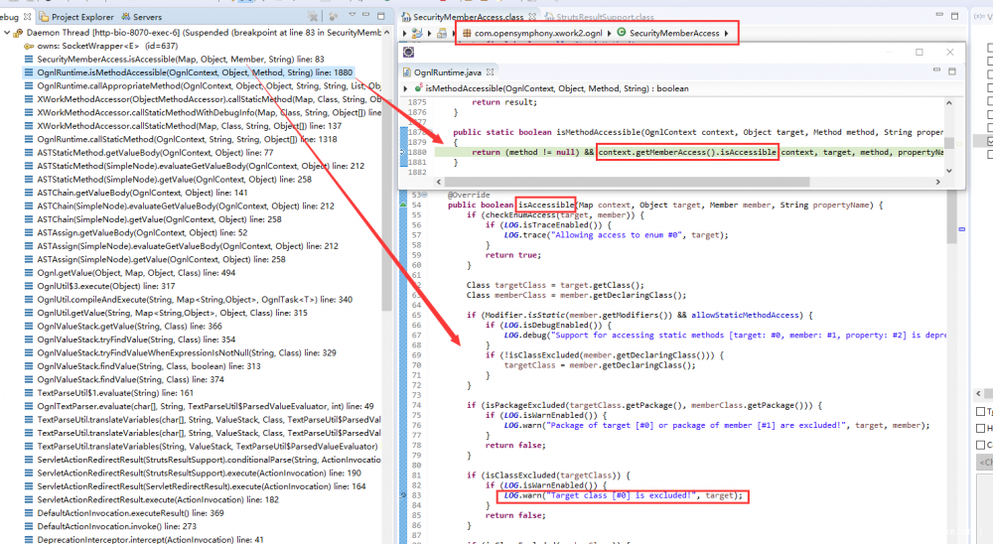
Task: Click the project icon in the breadcrumb
Action: [x=417, y=33]
